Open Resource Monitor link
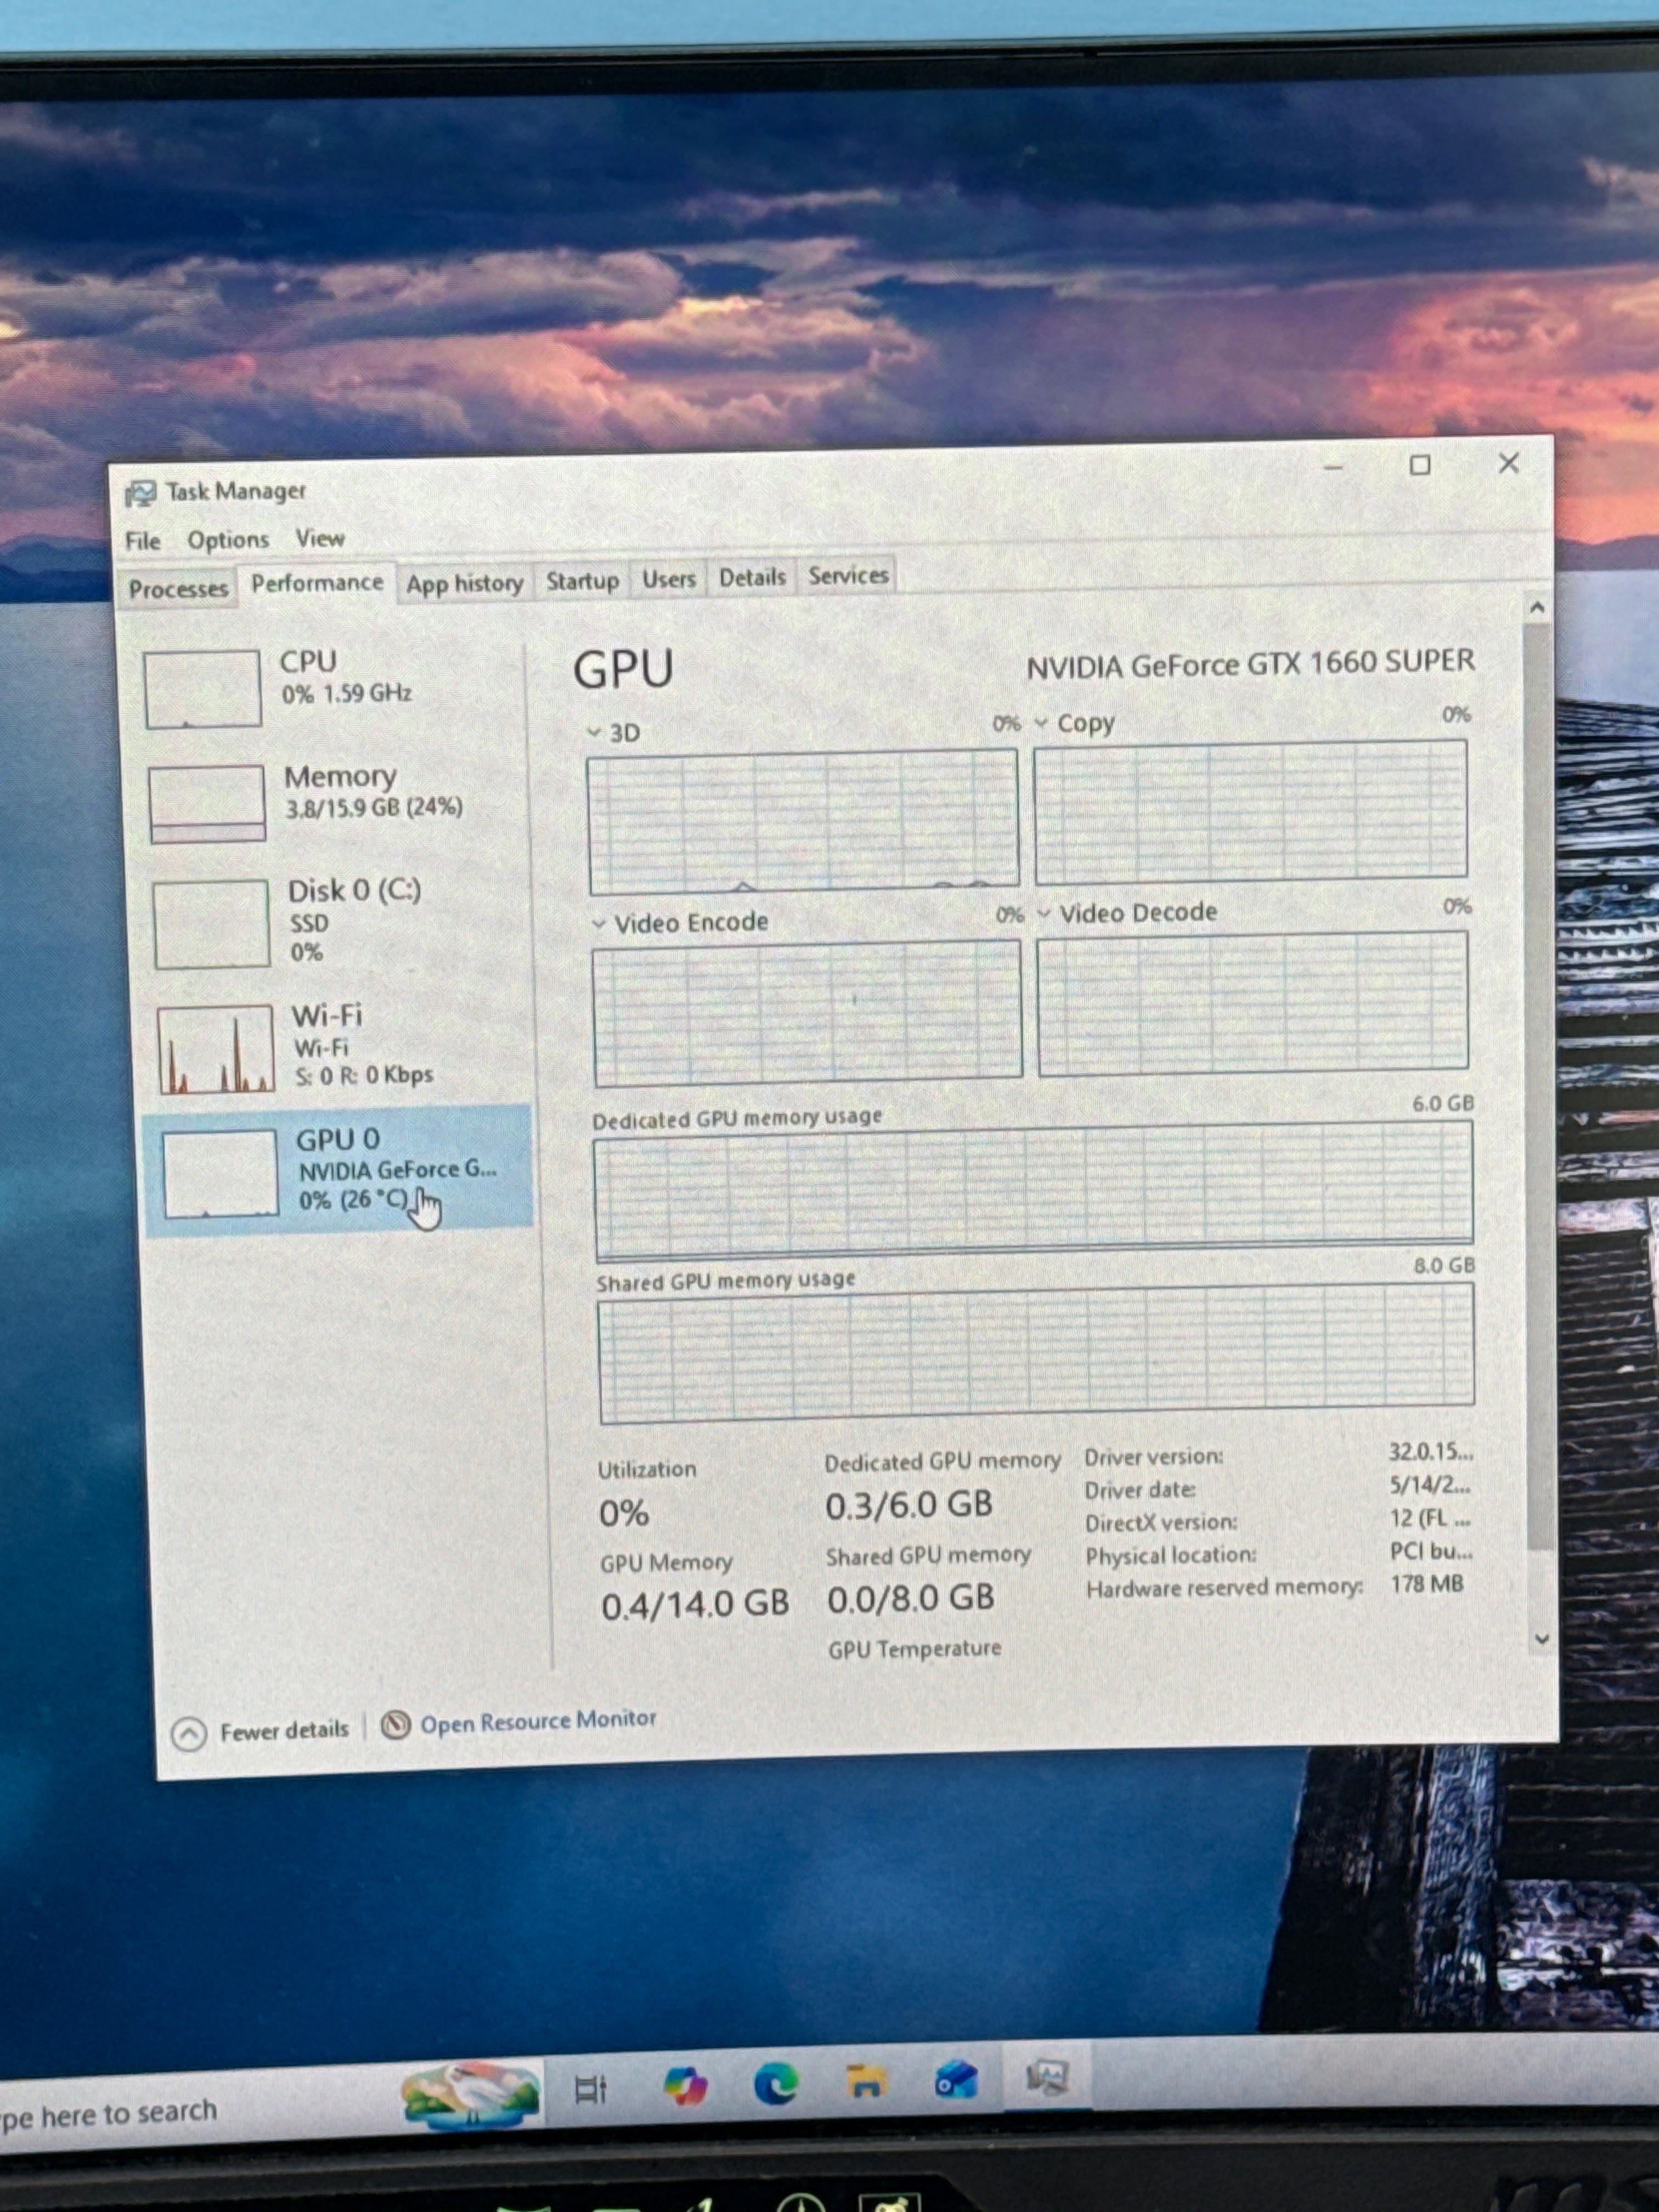 coord(538,1721)
